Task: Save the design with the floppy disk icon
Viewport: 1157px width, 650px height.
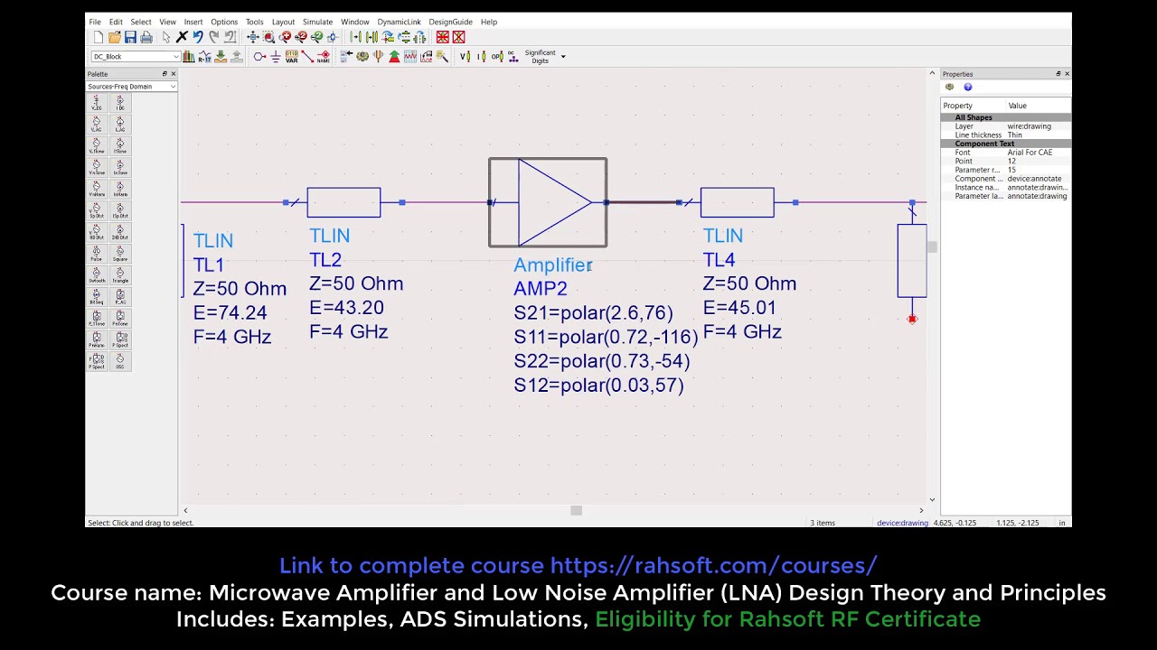Action: tap(130, 37)
